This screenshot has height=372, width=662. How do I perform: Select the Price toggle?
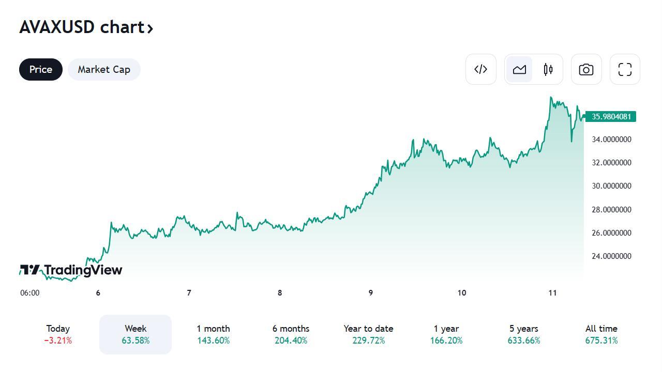[40, 69]
